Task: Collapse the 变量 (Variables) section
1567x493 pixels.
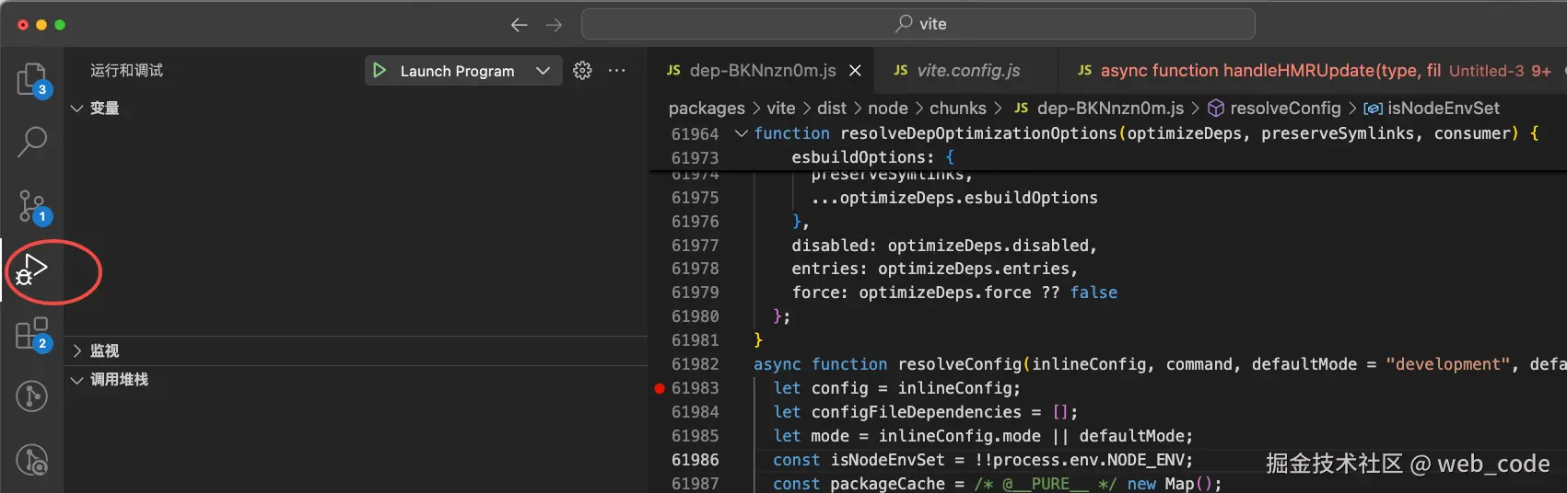Action: [77, 109]
